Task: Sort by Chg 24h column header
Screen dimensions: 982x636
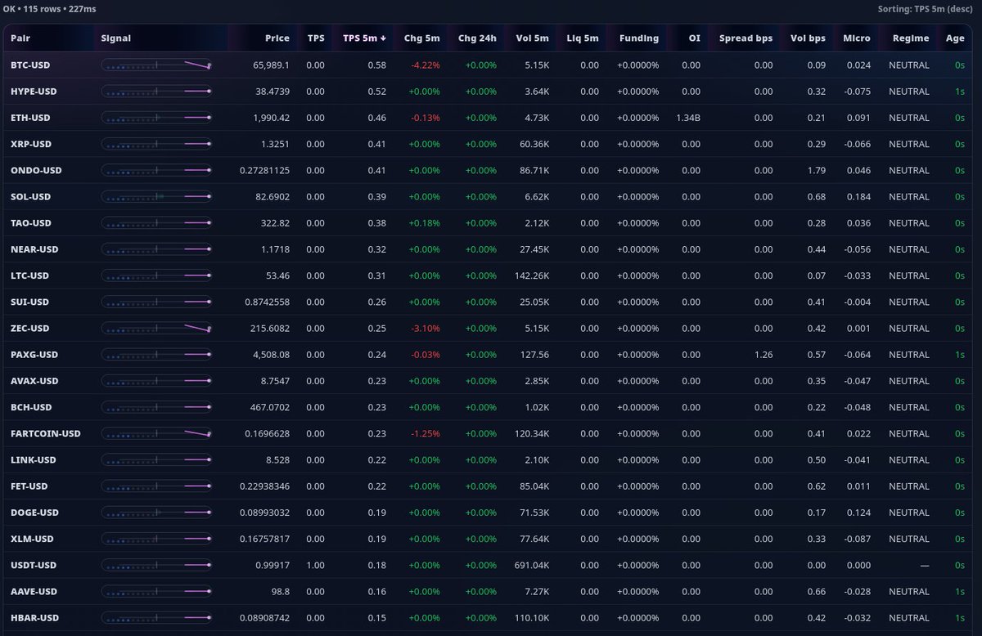Action: coord(477,38)
